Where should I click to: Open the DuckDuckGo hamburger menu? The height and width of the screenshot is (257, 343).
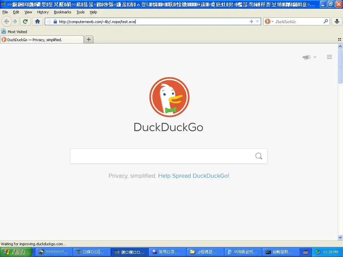click(330, 57)
